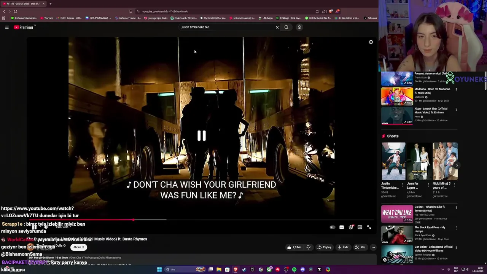Open a new browser tab
487x274 pixels.
coord(50,4)
